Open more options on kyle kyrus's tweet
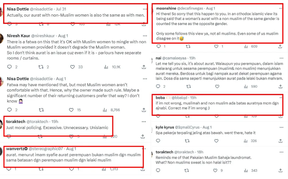The width and height of the screenshot is (288, 179). pyautogui.click(x=281, y=127)
